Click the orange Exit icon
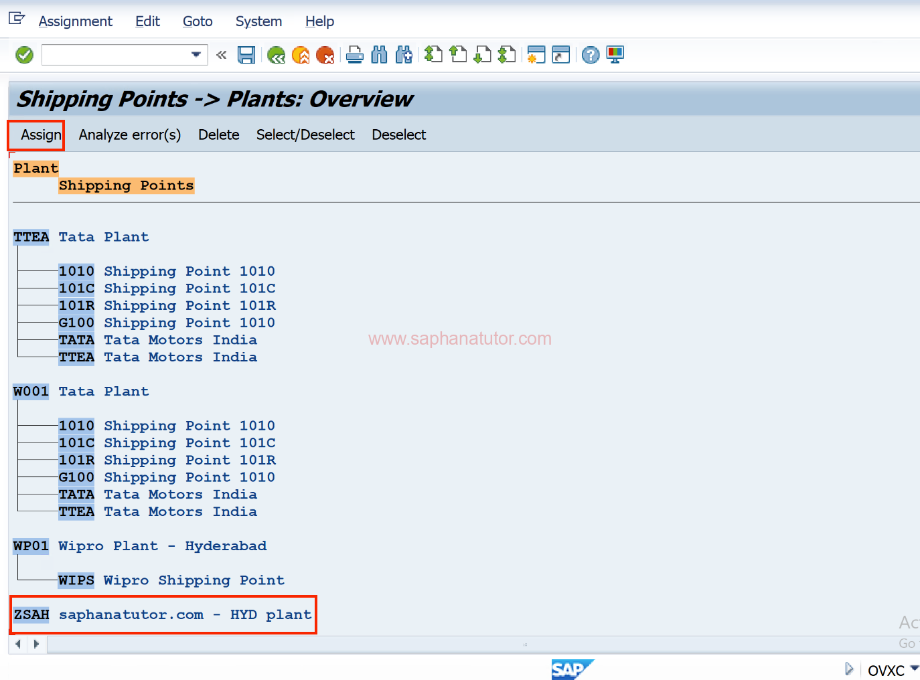 click(x=301, y=55)
